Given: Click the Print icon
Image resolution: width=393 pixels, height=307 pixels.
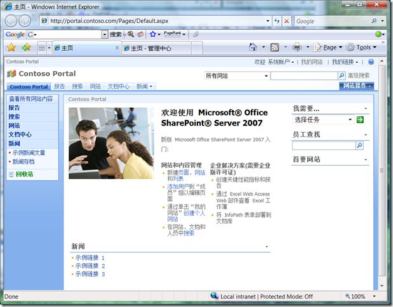Looking at the screenshot, I should point(297,47).
